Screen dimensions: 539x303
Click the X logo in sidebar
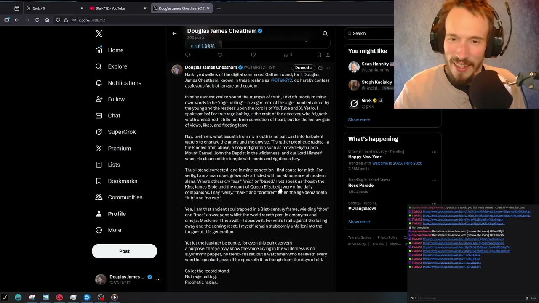99,34
